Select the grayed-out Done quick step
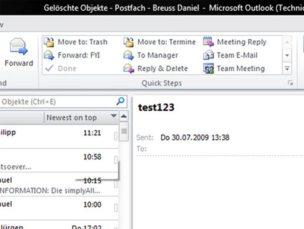 coord(67,68)
